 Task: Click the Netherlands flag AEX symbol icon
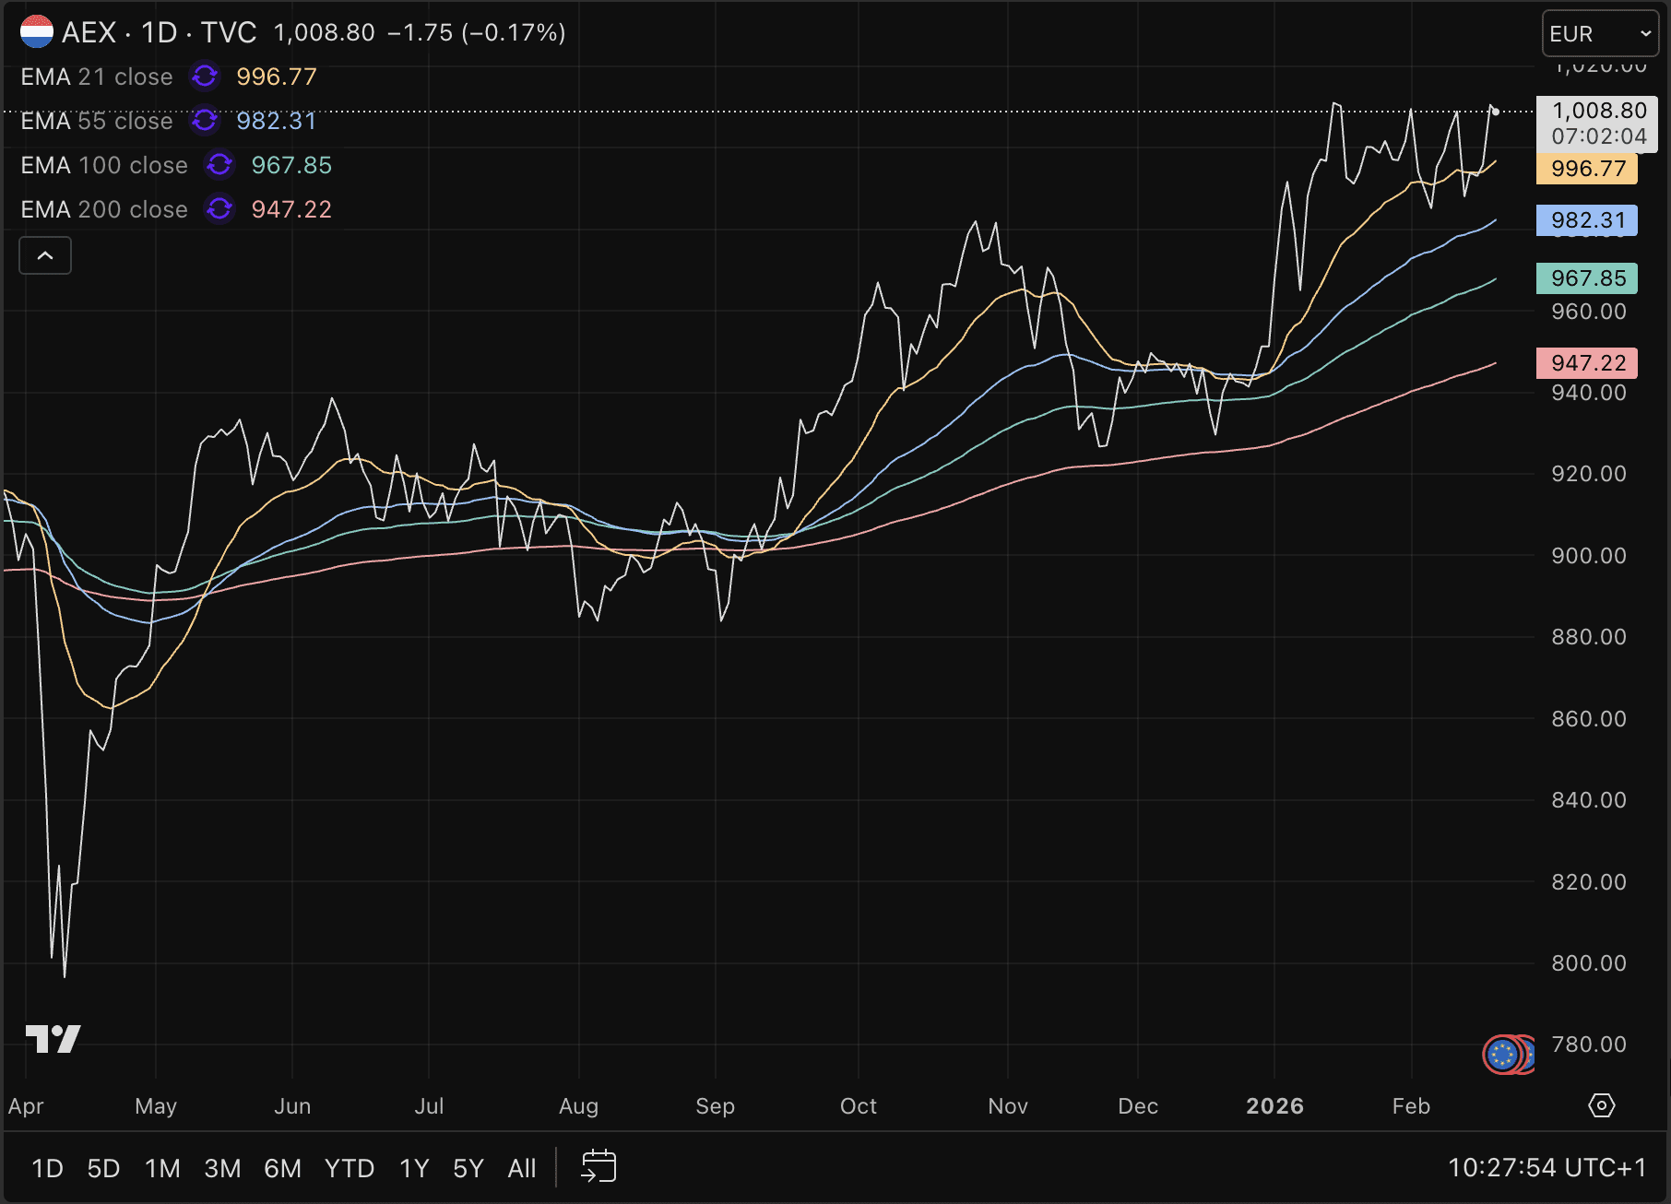coord(37,32)
